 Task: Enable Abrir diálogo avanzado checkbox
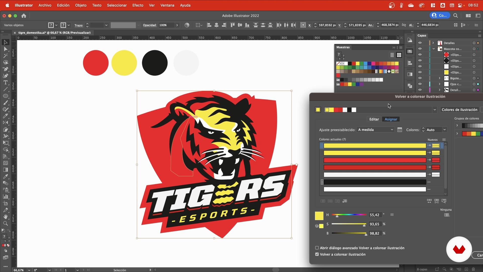coord(317,248)
